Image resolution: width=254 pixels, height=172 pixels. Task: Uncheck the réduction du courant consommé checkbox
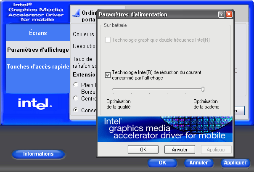click(108, 75)
